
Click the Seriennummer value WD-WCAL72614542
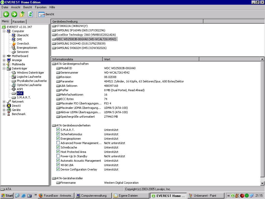[x=117, y=73]
